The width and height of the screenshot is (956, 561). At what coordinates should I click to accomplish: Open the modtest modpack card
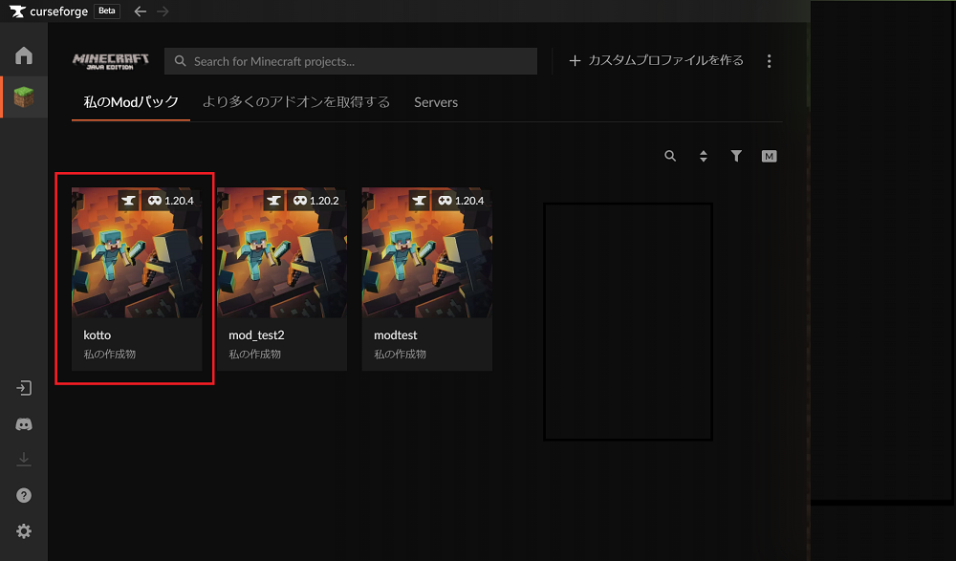click(427, 277)
